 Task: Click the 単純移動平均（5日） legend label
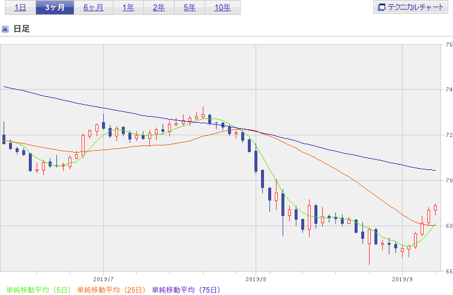(x=38, y=290)
